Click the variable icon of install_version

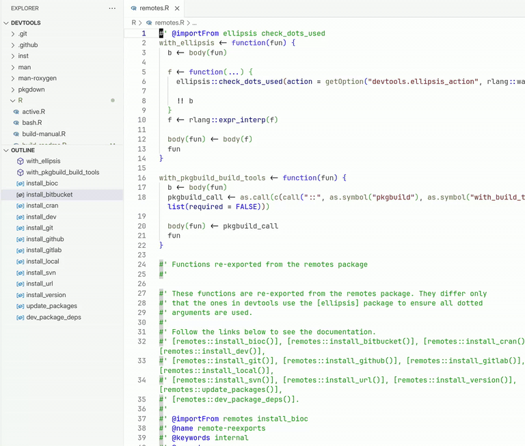click(21, 295)
